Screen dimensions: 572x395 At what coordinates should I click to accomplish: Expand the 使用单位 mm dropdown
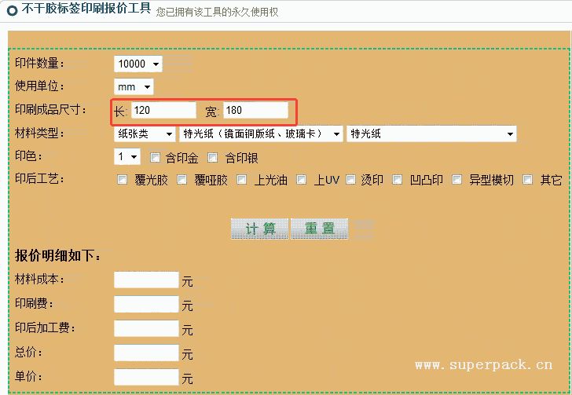(x=134, y=86)
